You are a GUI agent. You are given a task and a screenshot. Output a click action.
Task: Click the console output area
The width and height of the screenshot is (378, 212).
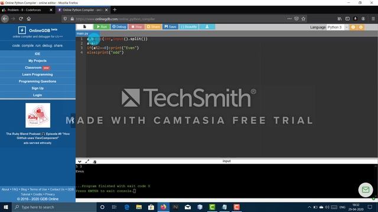click(226, 181)
